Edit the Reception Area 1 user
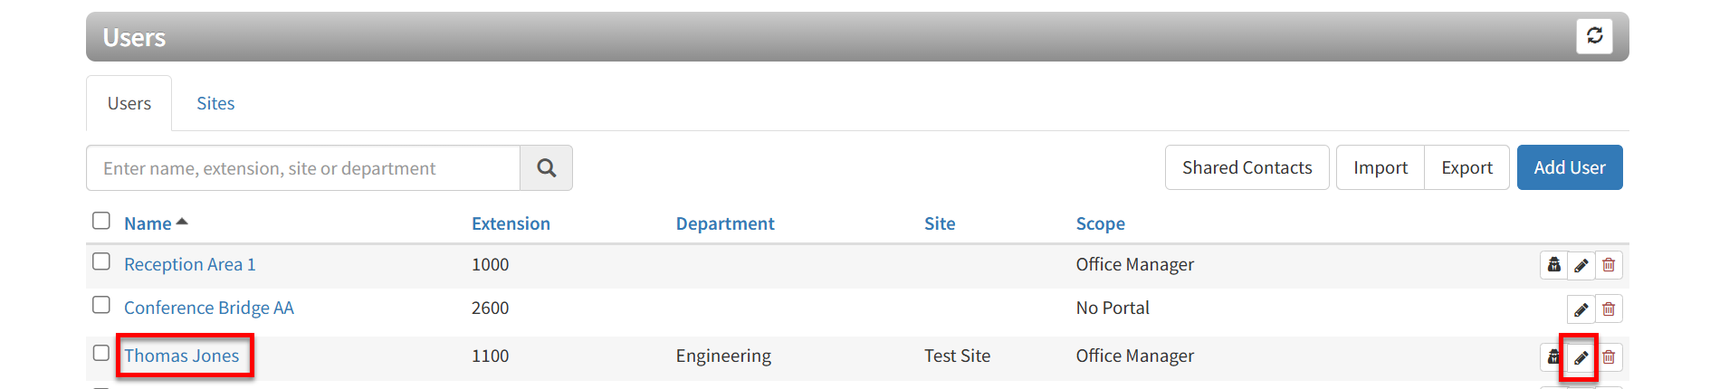The image size is (1710, 389). click(x=1581, y=265)
